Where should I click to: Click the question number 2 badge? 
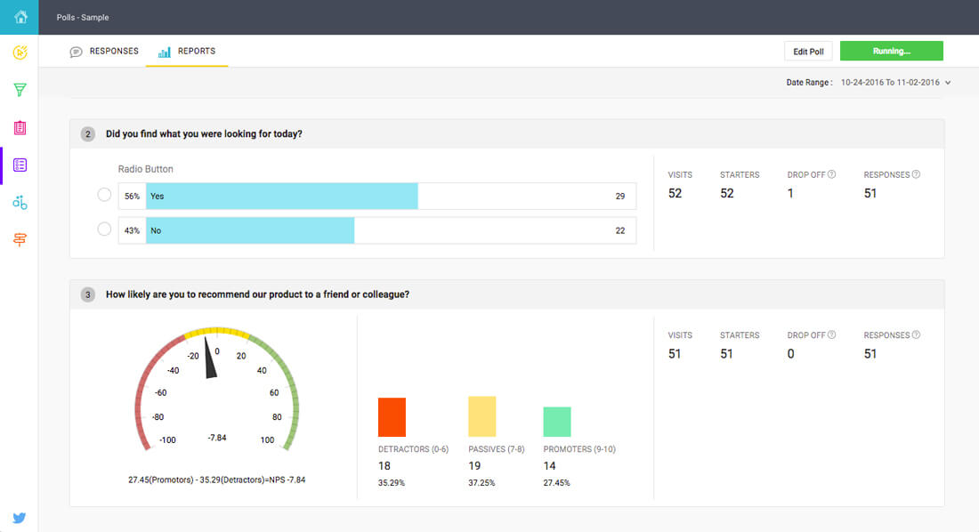click(x=88, y=134)
